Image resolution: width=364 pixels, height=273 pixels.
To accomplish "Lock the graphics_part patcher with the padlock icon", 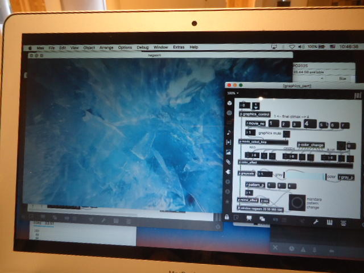I will pyautogui.click(x=227, y=217).
